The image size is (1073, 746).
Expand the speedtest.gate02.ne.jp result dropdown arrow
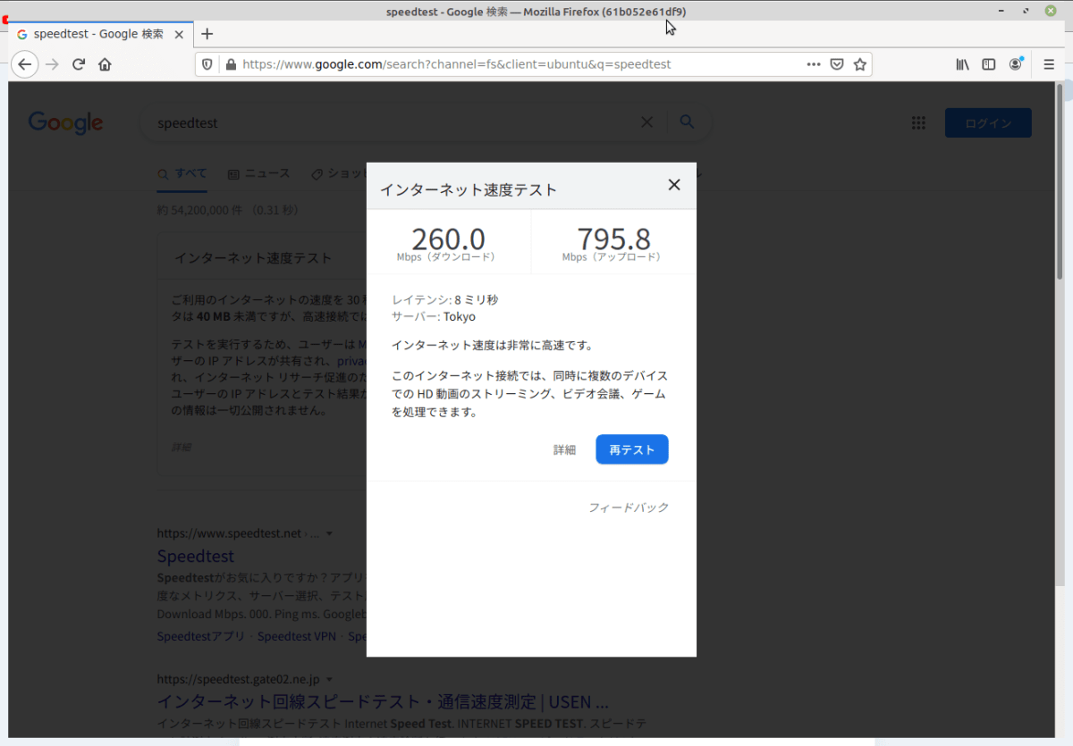point(329,680)
